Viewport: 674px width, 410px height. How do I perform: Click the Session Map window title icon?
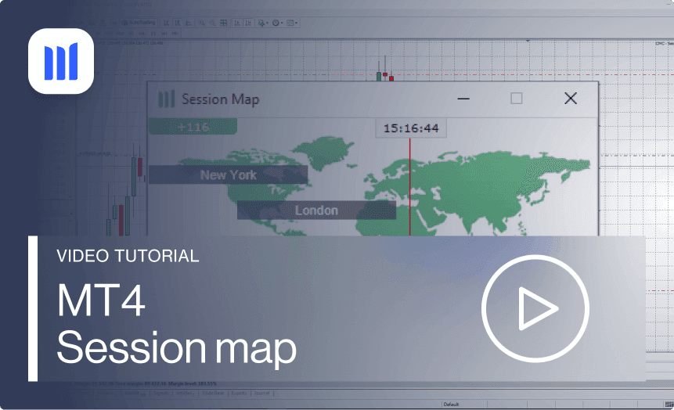[166, 99]
